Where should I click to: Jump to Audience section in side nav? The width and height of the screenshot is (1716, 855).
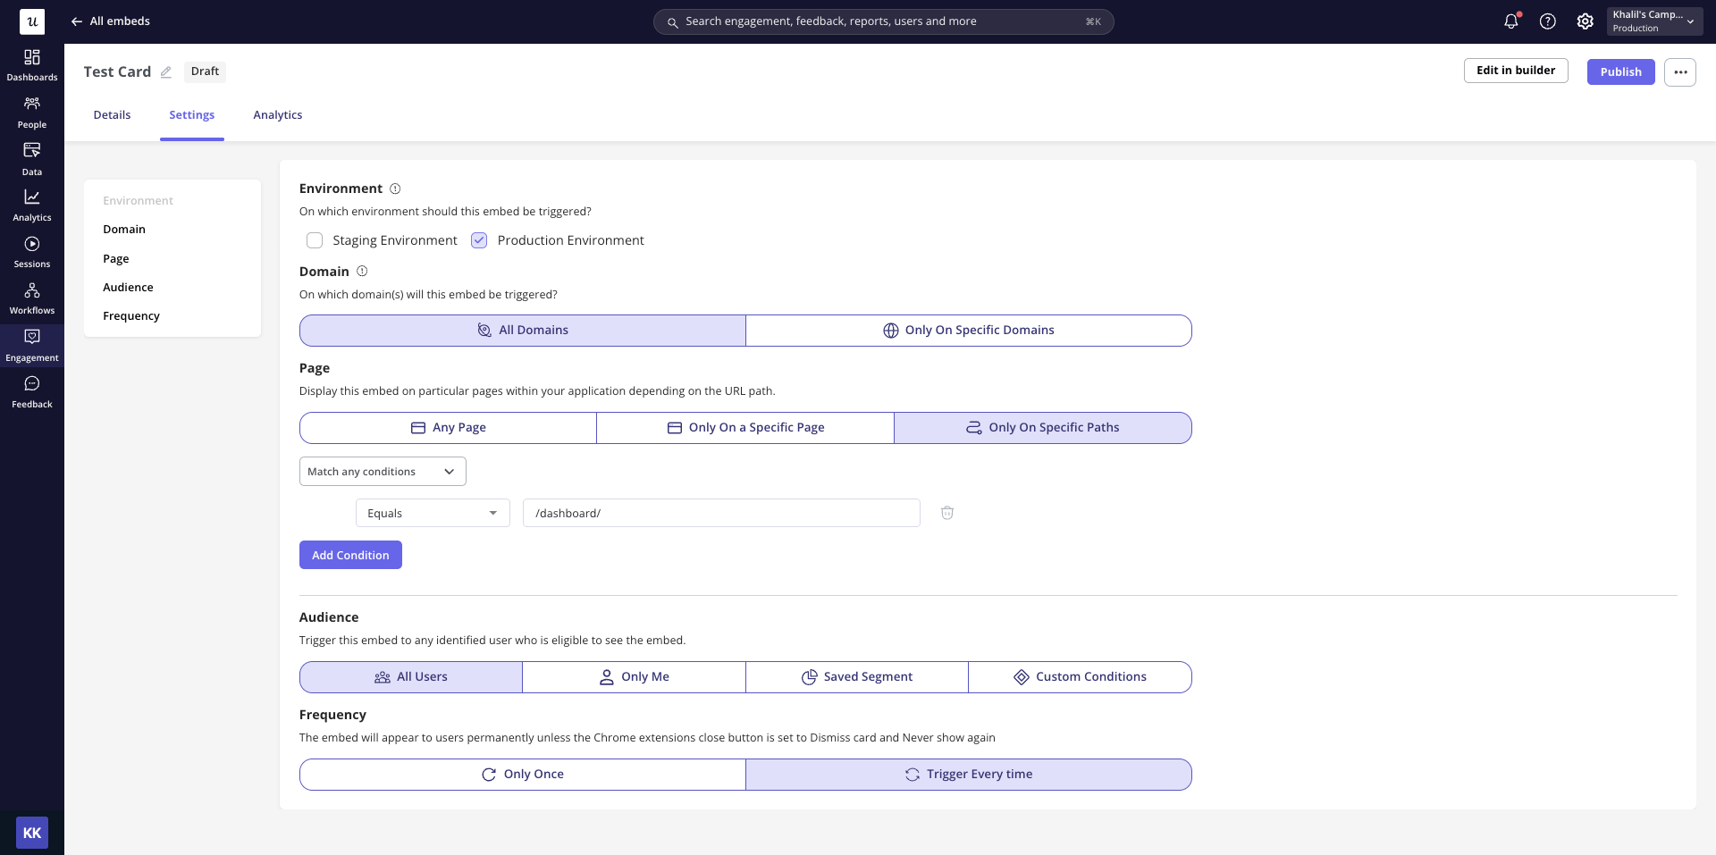click(x=128, y=288)
